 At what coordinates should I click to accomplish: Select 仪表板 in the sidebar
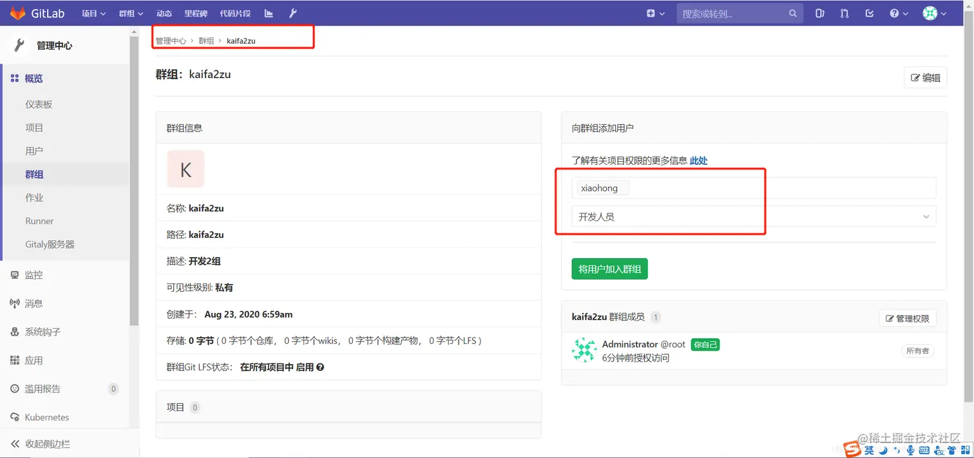[x=39, y=104]
